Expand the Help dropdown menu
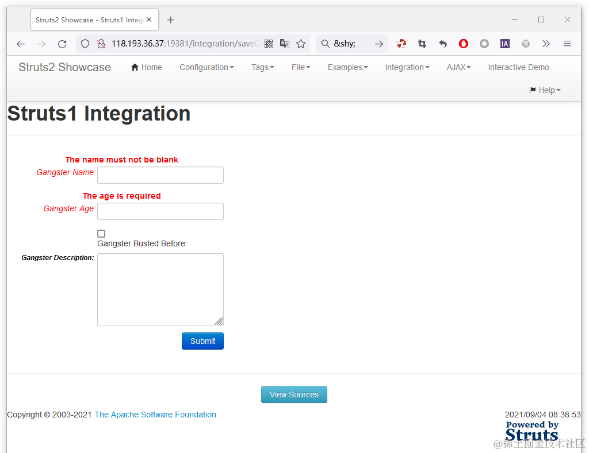Image resolution: width=589 pixels, height=453 pixels. (x=545, y=90)
